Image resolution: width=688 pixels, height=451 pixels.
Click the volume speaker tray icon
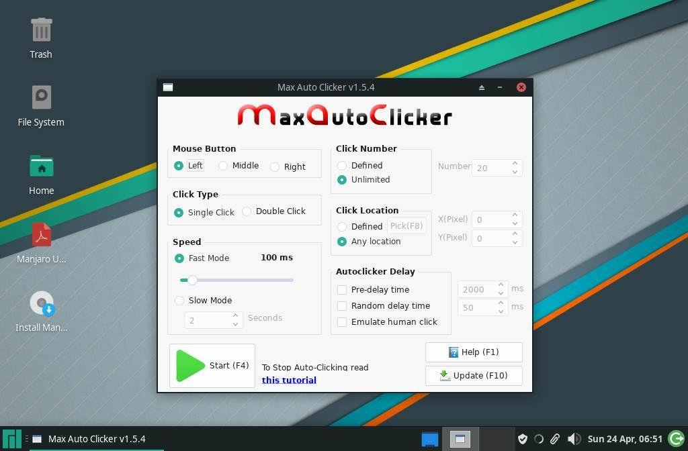(574, 439)
